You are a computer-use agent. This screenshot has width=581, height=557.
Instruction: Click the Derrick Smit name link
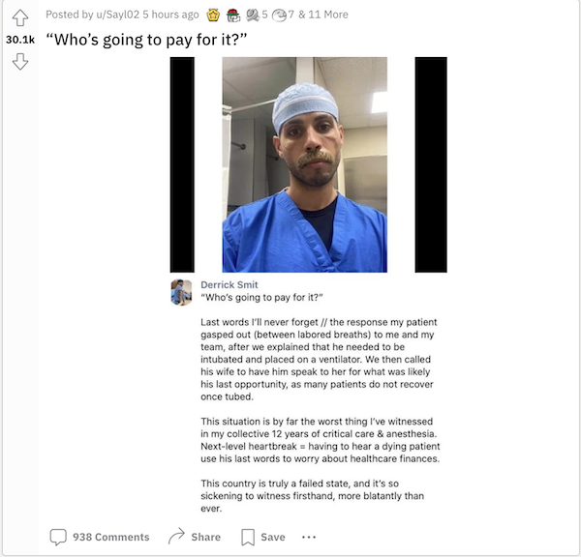[x=229, y=284]
